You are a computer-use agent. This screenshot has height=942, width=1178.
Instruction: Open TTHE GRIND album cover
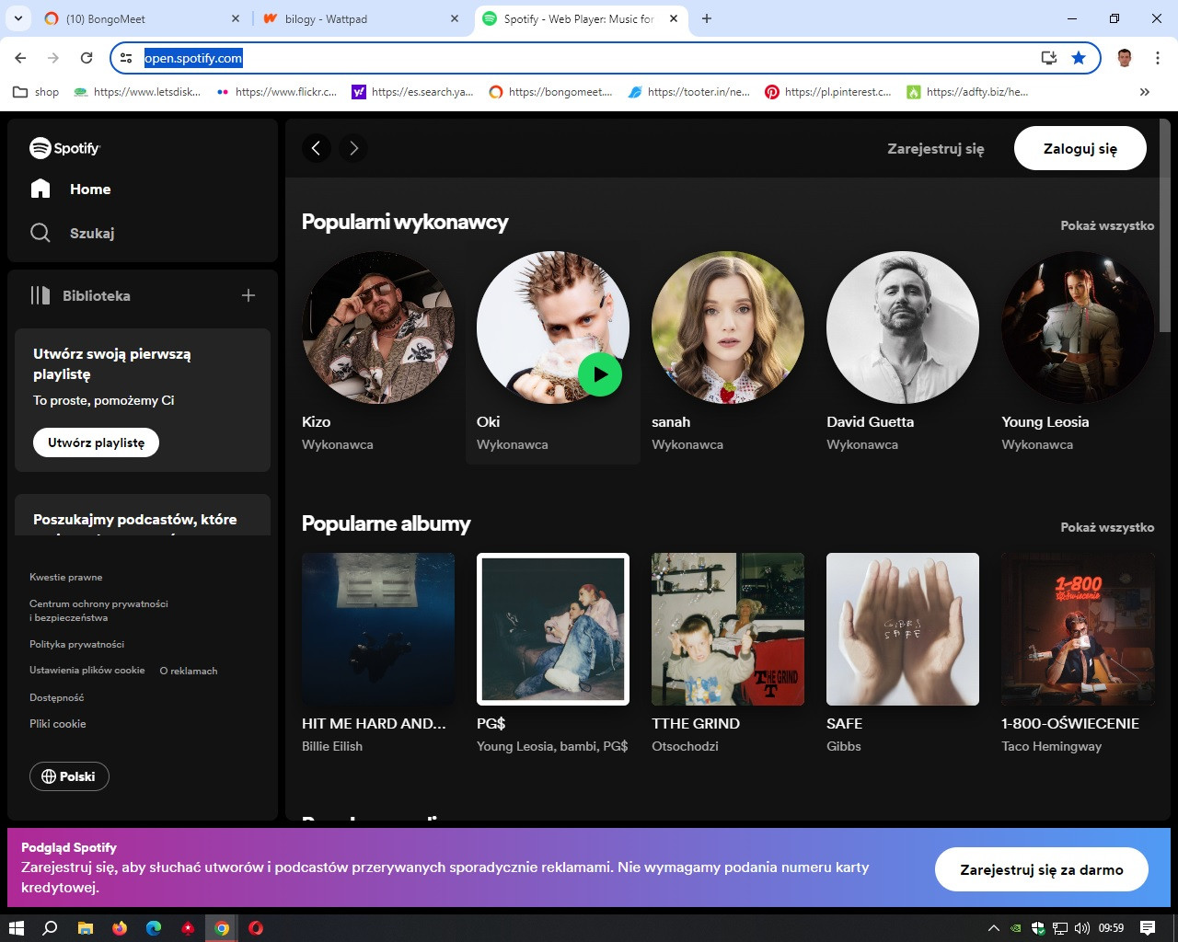pyautogui.click(x=728, y=629)
